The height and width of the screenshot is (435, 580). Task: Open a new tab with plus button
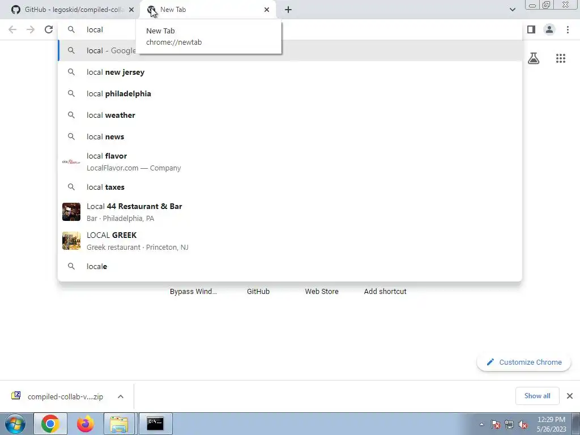click(x=288, y=10)
